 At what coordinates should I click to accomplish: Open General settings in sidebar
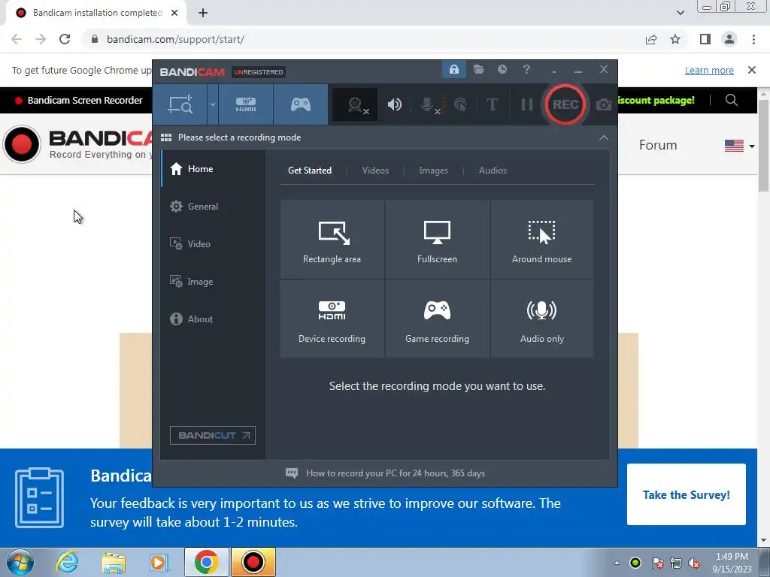tap(213, 207)
